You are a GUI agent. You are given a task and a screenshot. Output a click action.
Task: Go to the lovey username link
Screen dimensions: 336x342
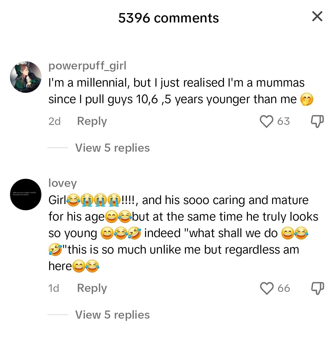click(x=63, y=183)
